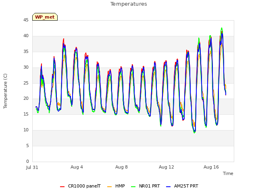Click the Aug 8 x-axis label

(x=121, y=167)
